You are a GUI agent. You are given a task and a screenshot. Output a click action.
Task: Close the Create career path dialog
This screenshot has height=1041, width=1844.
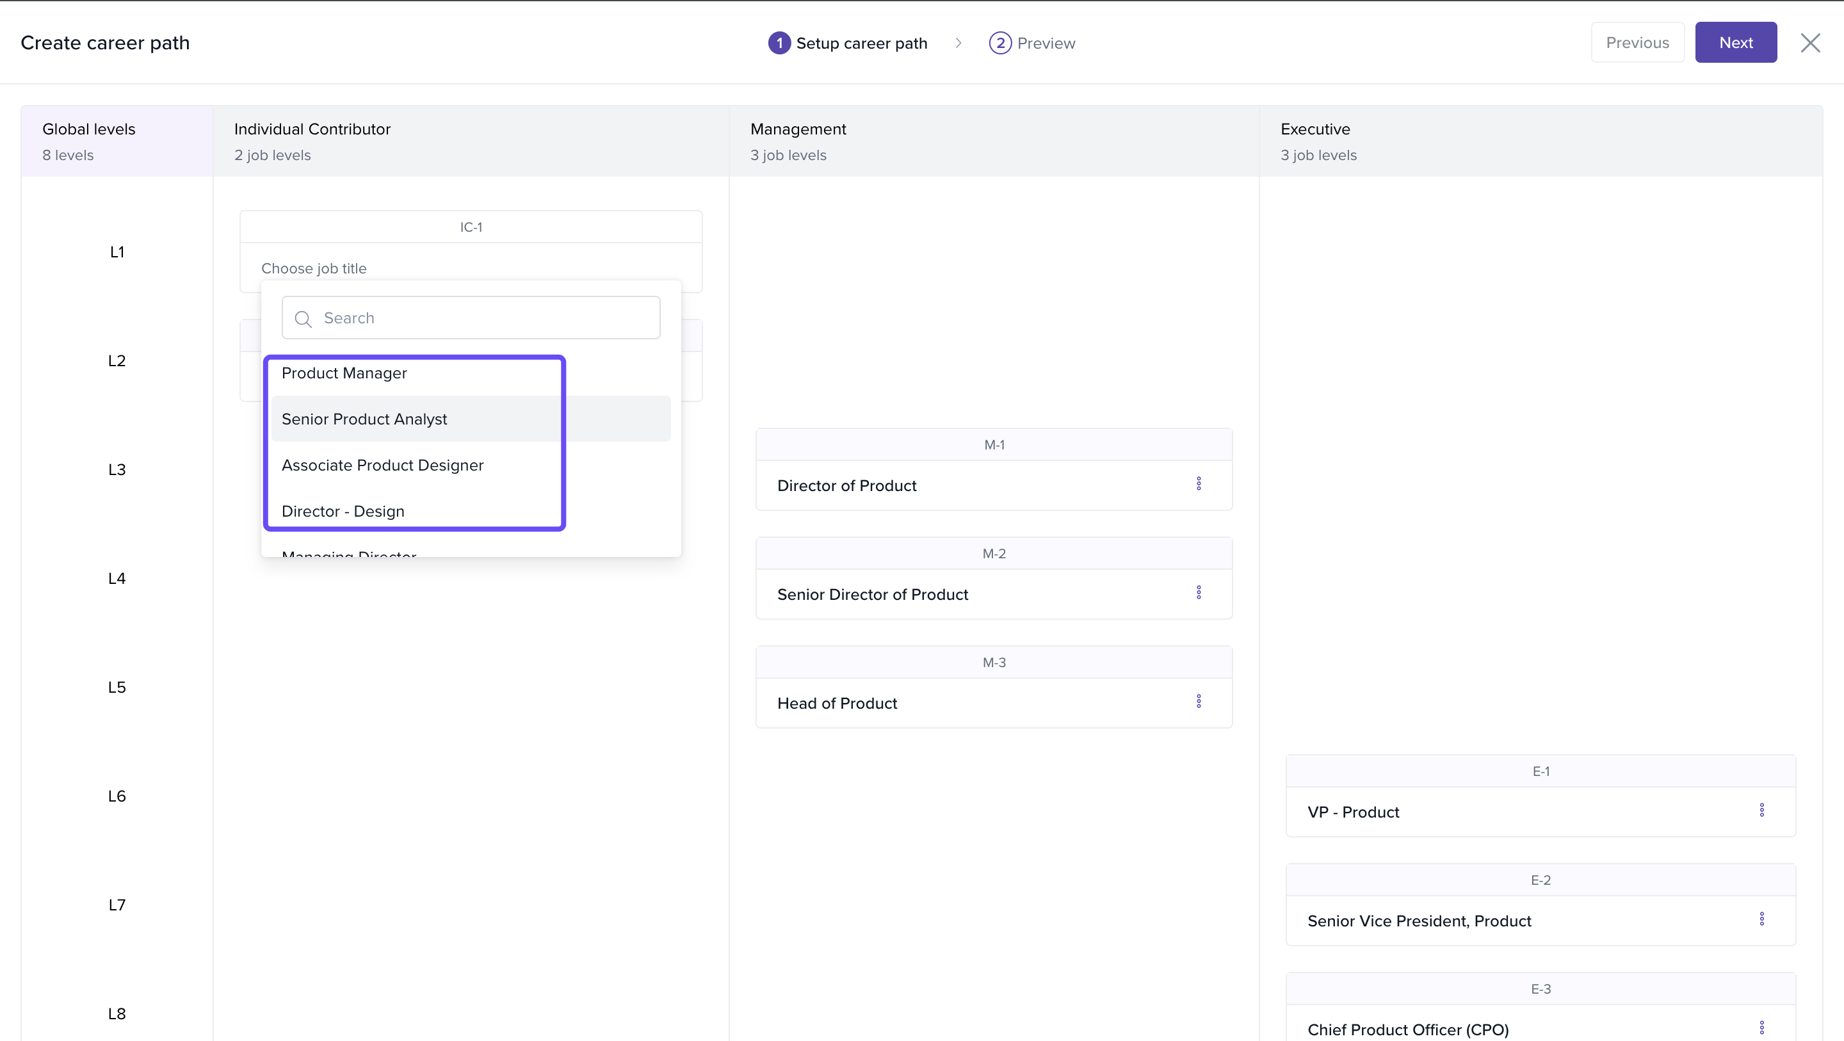1810,43
